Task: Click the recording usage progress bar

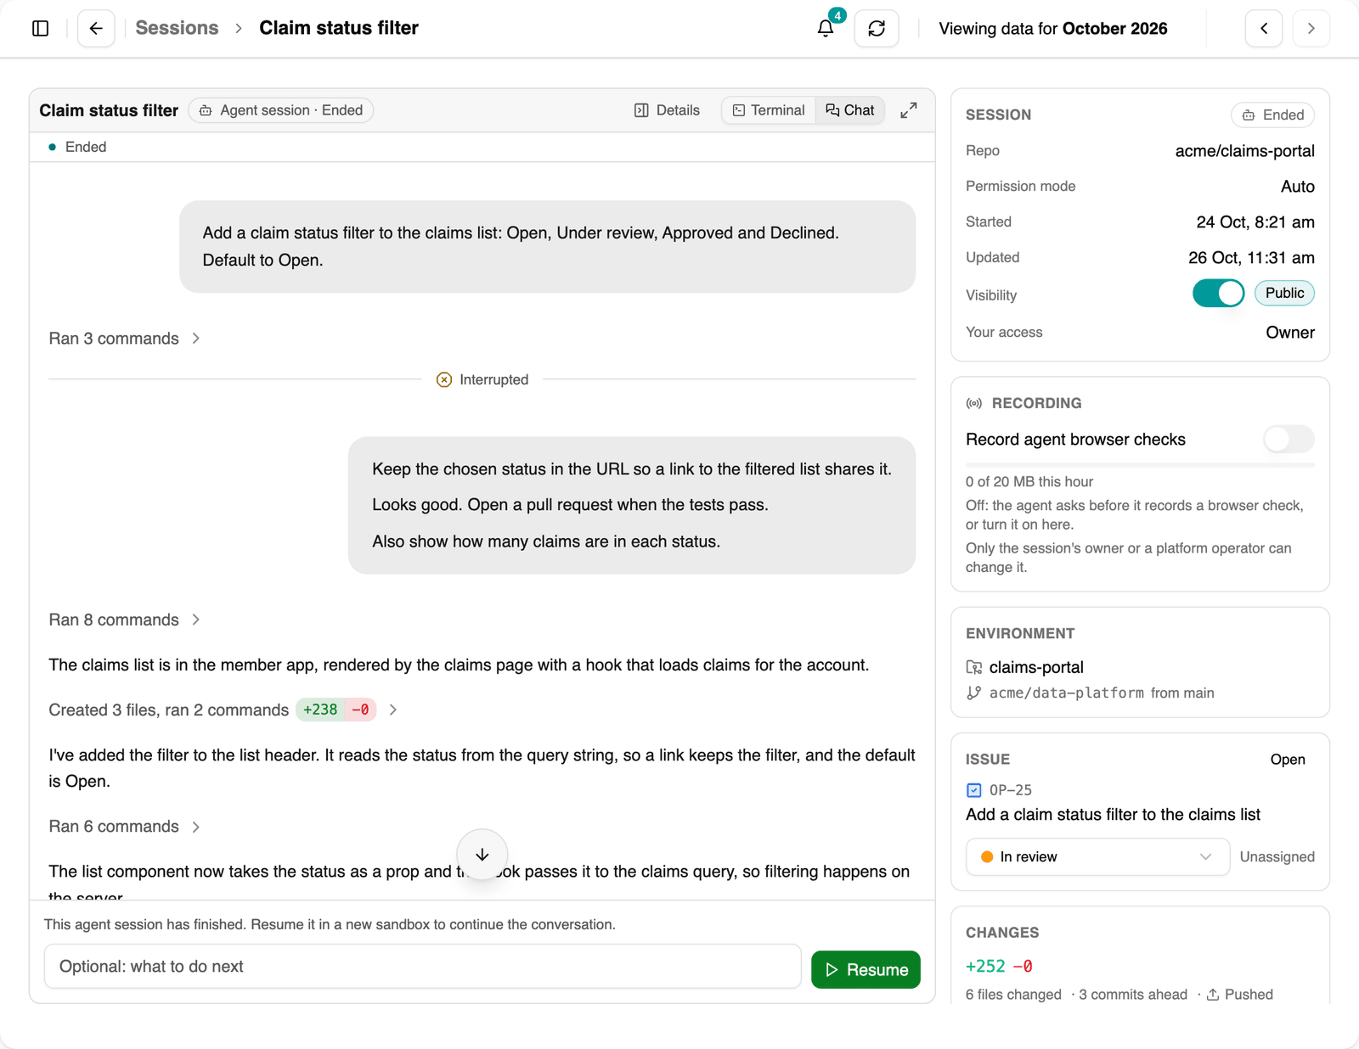Action: [x=1140, y=465]
